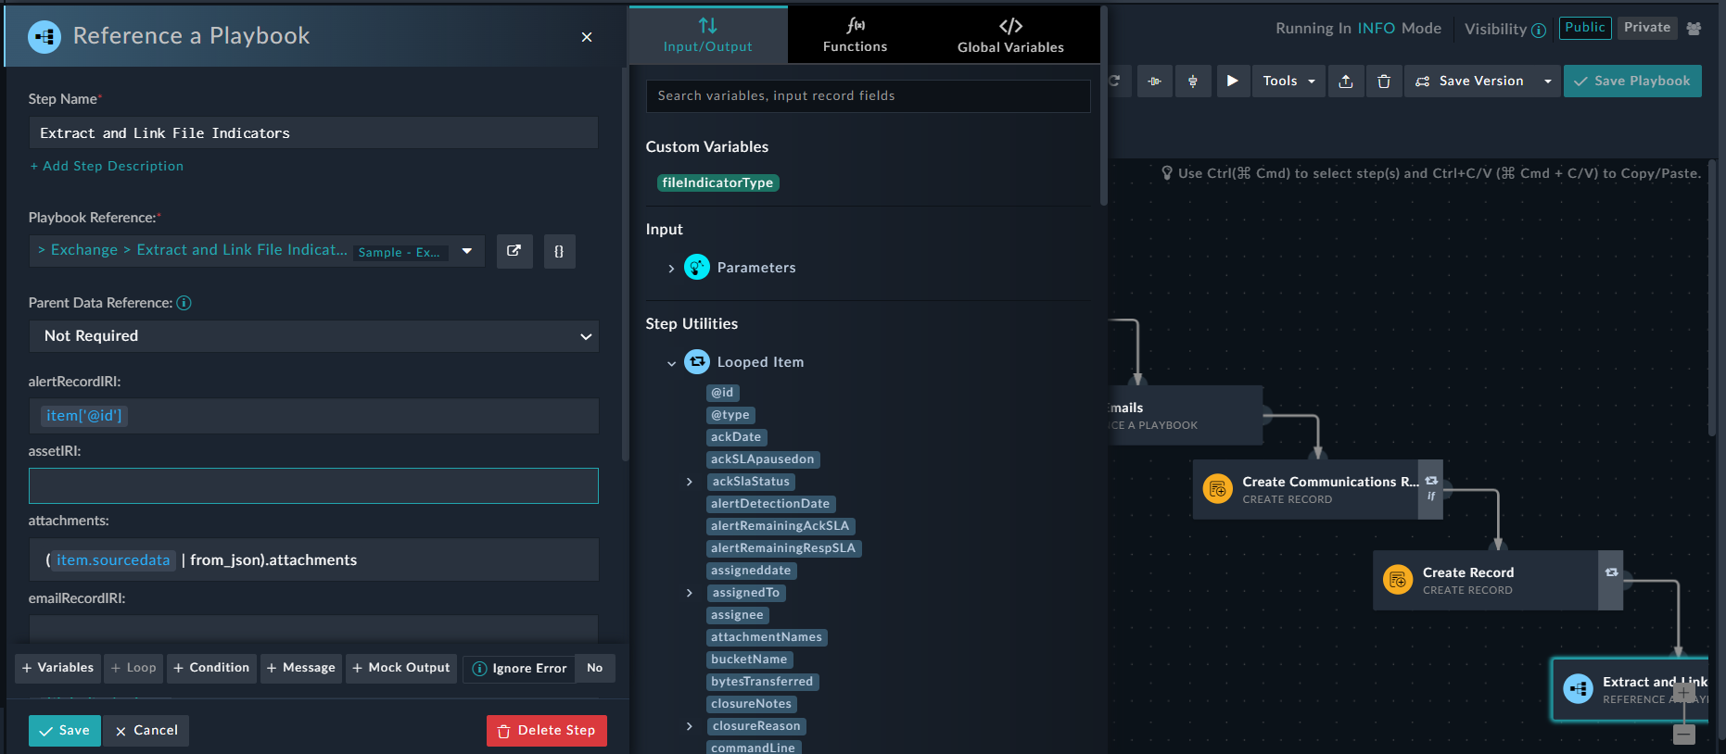Screen dimensions: 1726x754
Task: Click the Save Playbook button
Action: click(1632, 82)
